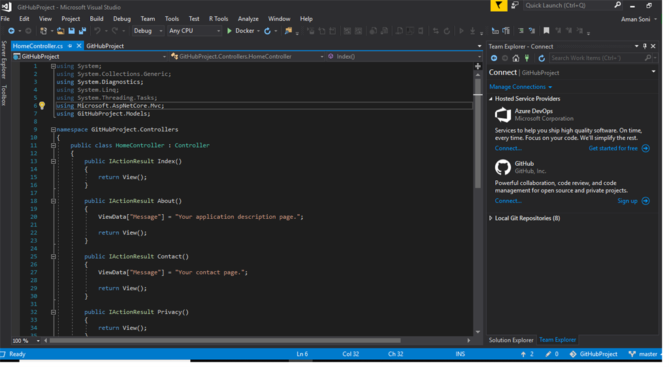Viewport: 669px width, 367px height.
Task: Click the editor horizontal scrollbar thumb
Action: pos(225,341)
